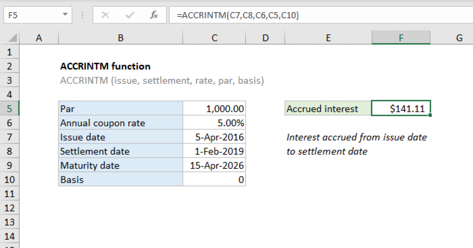Click inside the formula bar showing ACCRINTM
473x248 pixels.
click(x=236, y=15)
